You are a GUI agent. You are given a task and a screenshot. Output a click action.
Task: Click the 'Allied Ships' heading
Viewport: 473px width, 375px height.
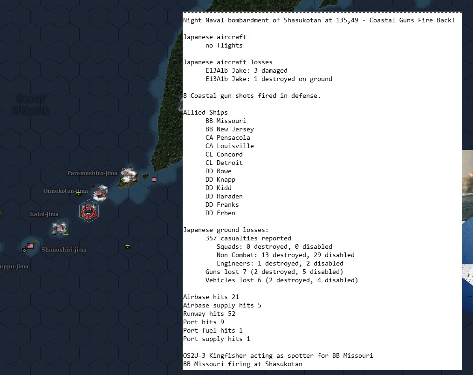(206, 112)
